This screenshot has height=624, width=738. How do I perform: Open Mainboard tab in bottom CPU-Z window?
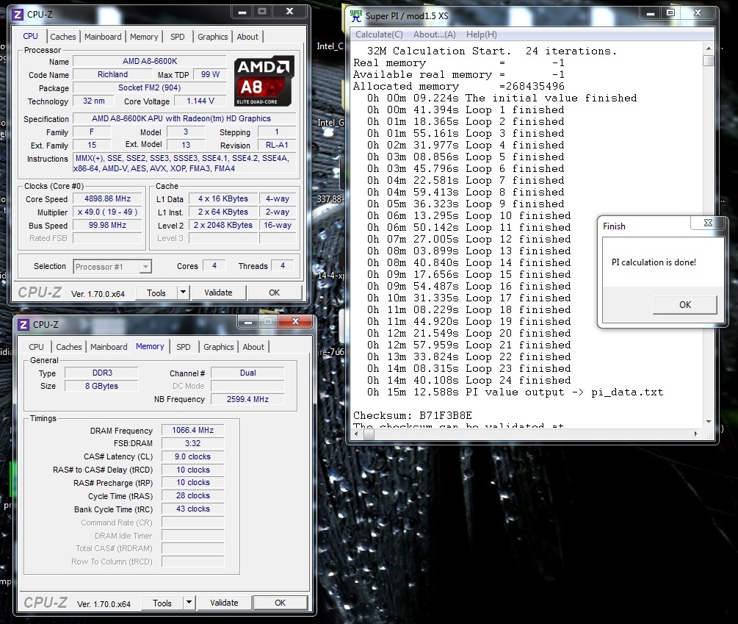pyautogui.click(x=109, y=347)
